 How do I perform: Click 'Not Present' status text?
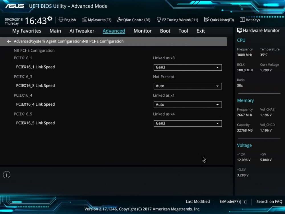click(164, 77)
